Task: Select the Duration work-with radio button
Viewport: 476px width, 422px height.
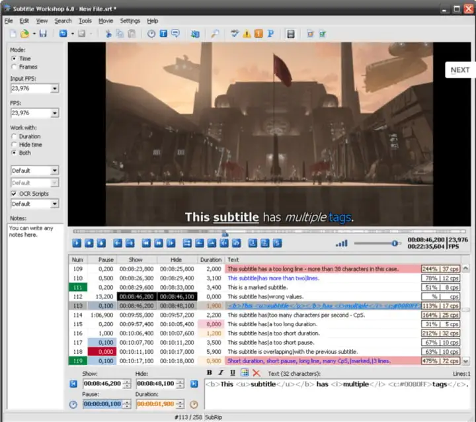Action: tap(14, 136)
